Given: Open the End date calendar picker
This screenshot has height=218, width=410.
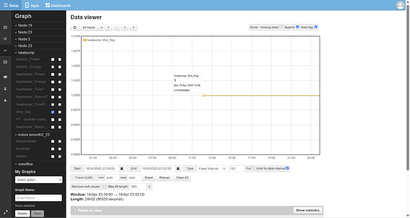Looking at the screenshot, I should [x=178, y=169].
